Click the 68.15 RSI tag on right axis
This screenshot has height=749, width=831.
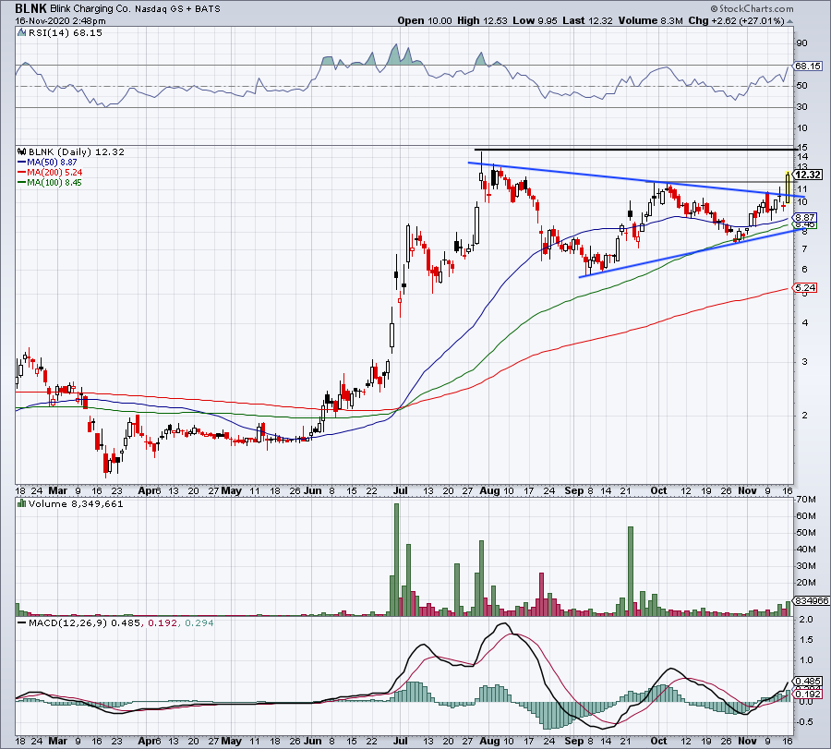point(808,66)
